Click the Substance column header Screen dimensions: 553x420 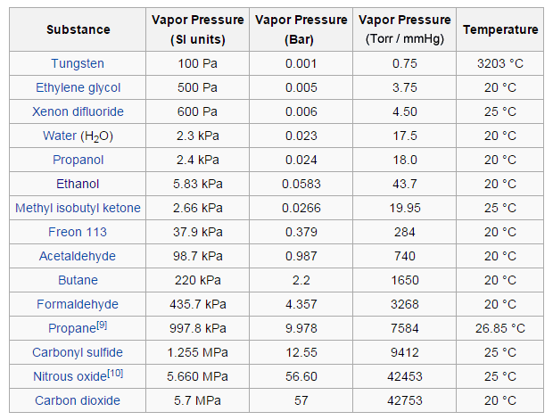(78, 29)
